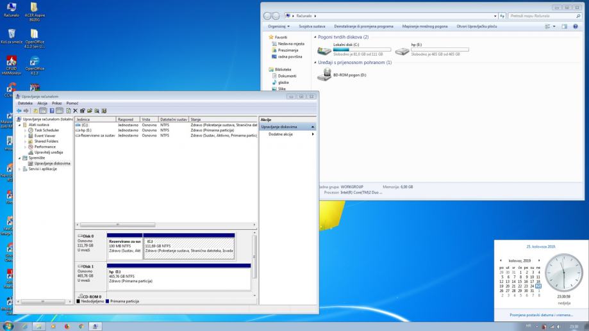
Task: Open the Lokalni disk (C:) drive icon
Action: pos(325,50)
